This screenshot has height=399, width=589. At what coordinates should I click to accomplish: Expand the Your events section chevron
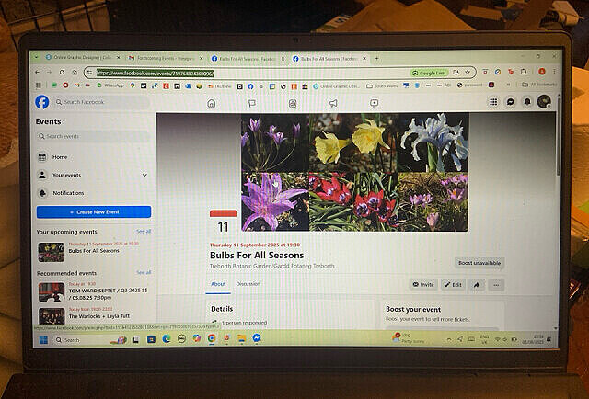144,175
